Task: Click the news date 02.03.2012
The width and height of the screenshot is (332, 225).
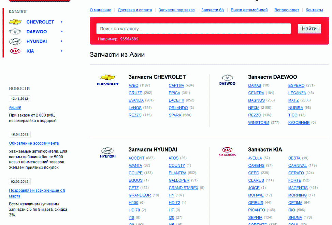Action: tap(20, 182)
